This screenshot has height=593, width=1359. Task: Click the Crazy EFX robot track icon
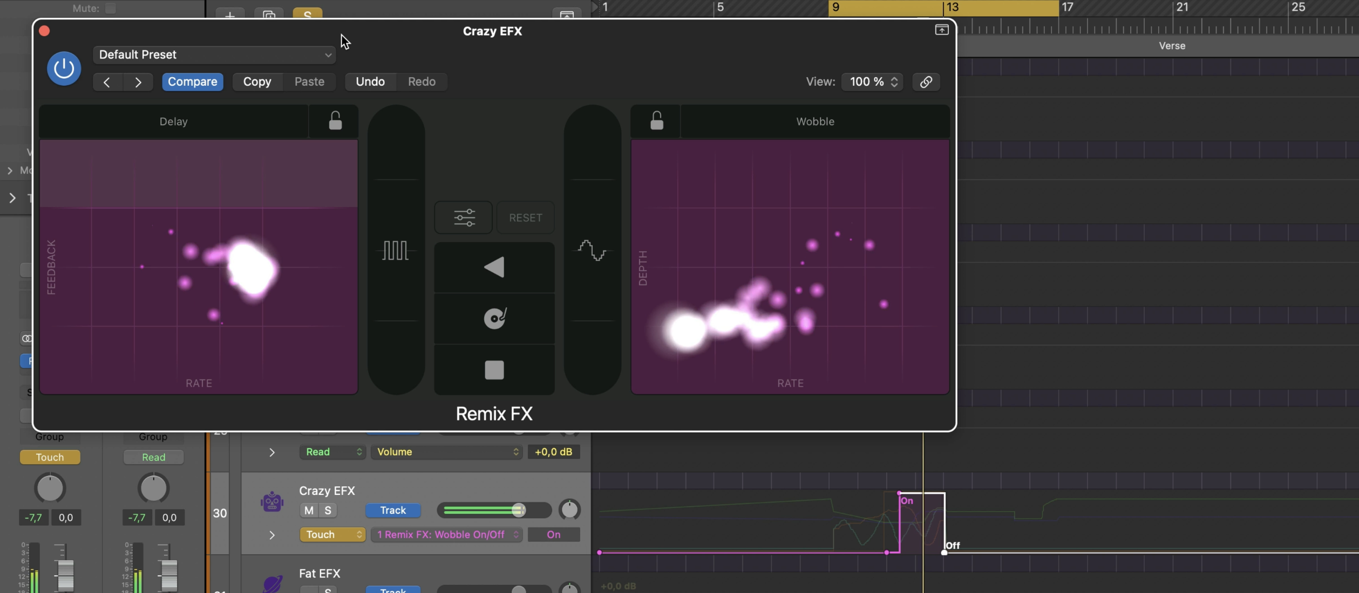(272, 502)
